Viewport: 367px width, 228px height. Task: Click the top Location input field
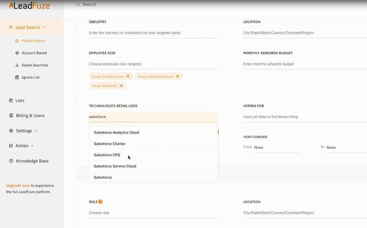(305, 33)
